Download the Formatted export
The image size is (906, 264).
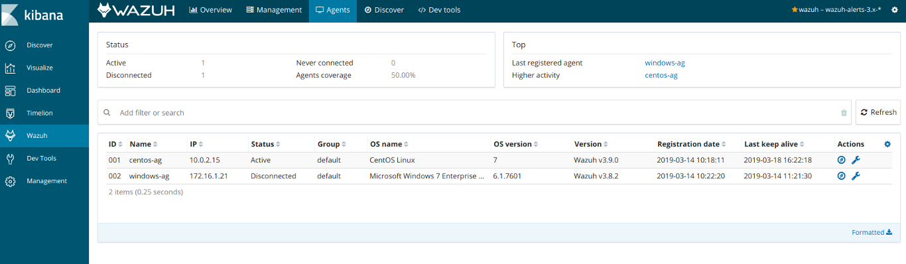click(x=872, y=232)
